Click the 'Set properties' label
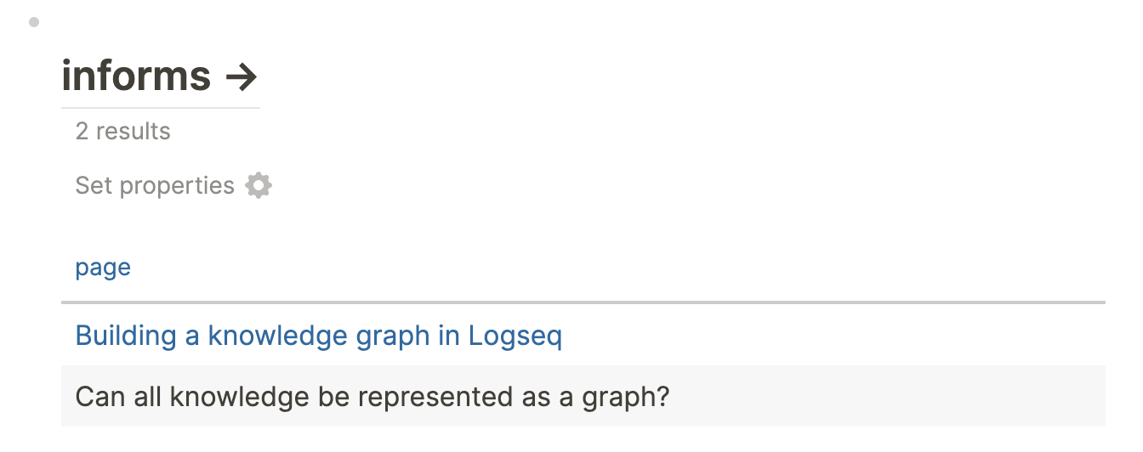Image resolution: width=1143 pixels, height=452 pixels. tap(154, 185)
